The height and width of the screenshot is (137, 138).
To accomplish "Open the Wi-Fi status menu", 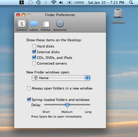I will 54,3.
